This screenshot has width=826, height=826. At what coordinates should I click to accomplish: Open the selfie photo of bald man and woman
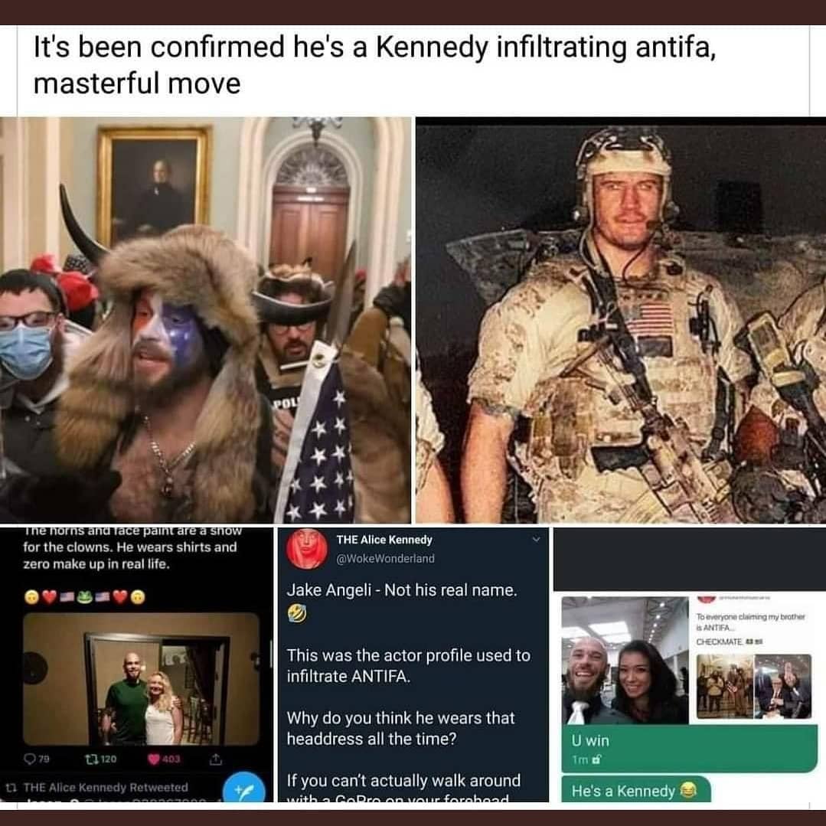625,661
